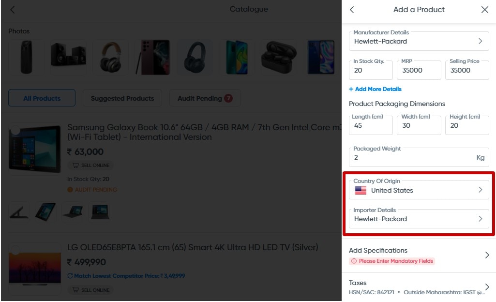Screen dimensions: 496x302
Task: Open the Audit Pending tab
Action: coord(205,98)
